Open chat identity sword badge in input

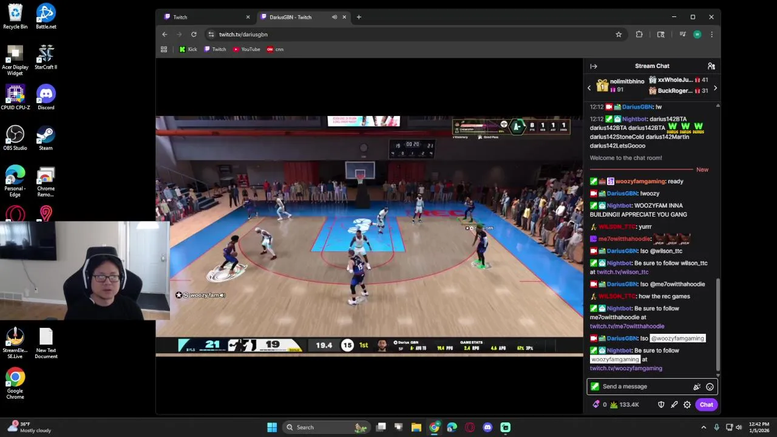point(595,387)
